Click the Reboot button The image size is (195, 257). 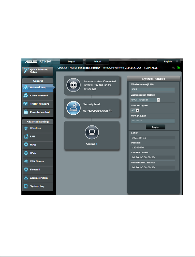[97, 61]
